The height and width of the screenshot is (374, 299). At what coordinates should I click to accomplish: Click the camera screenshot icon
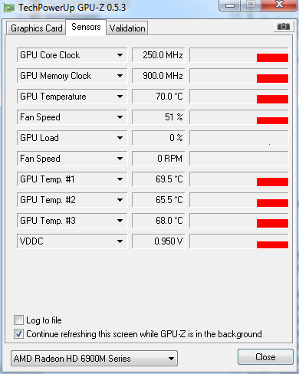click(x=283, y=26)
